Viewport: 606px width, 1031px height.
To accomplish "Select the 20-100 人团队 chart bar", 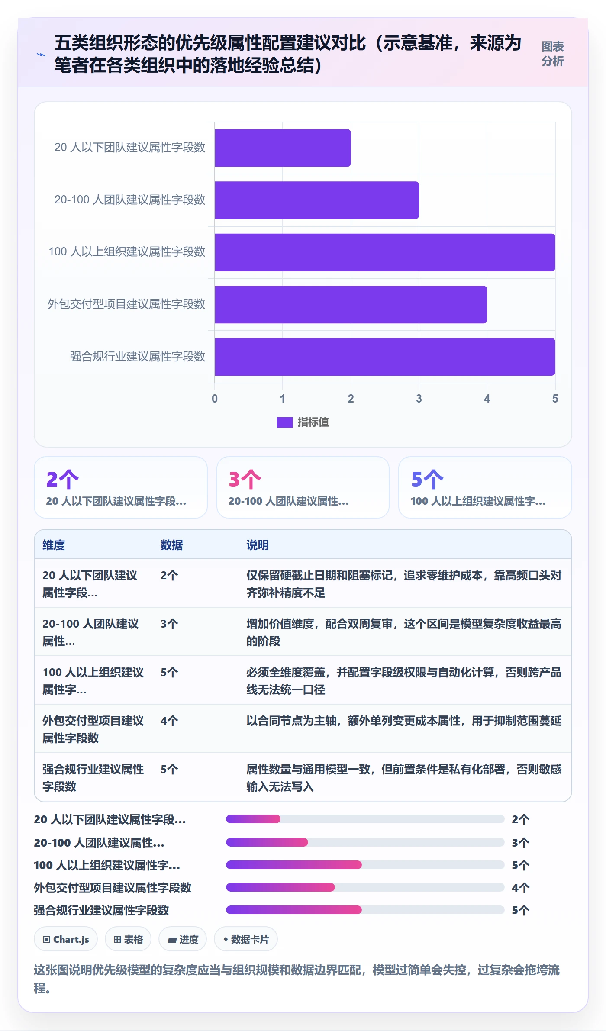I will click(317, 200).
